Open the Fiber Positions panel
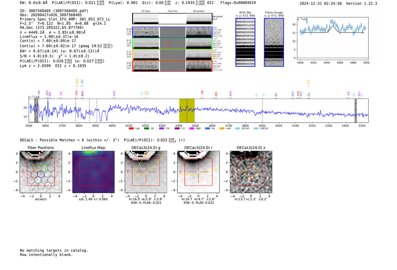 click(x=41, y=172)
